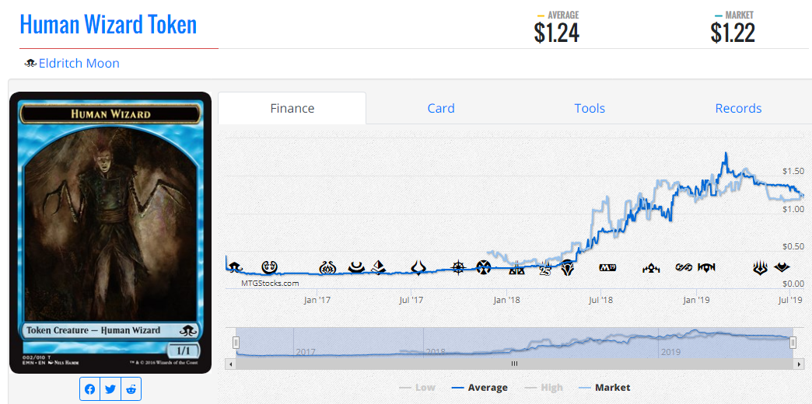Toggle the High price series in legend

click(x=543, y=388)
